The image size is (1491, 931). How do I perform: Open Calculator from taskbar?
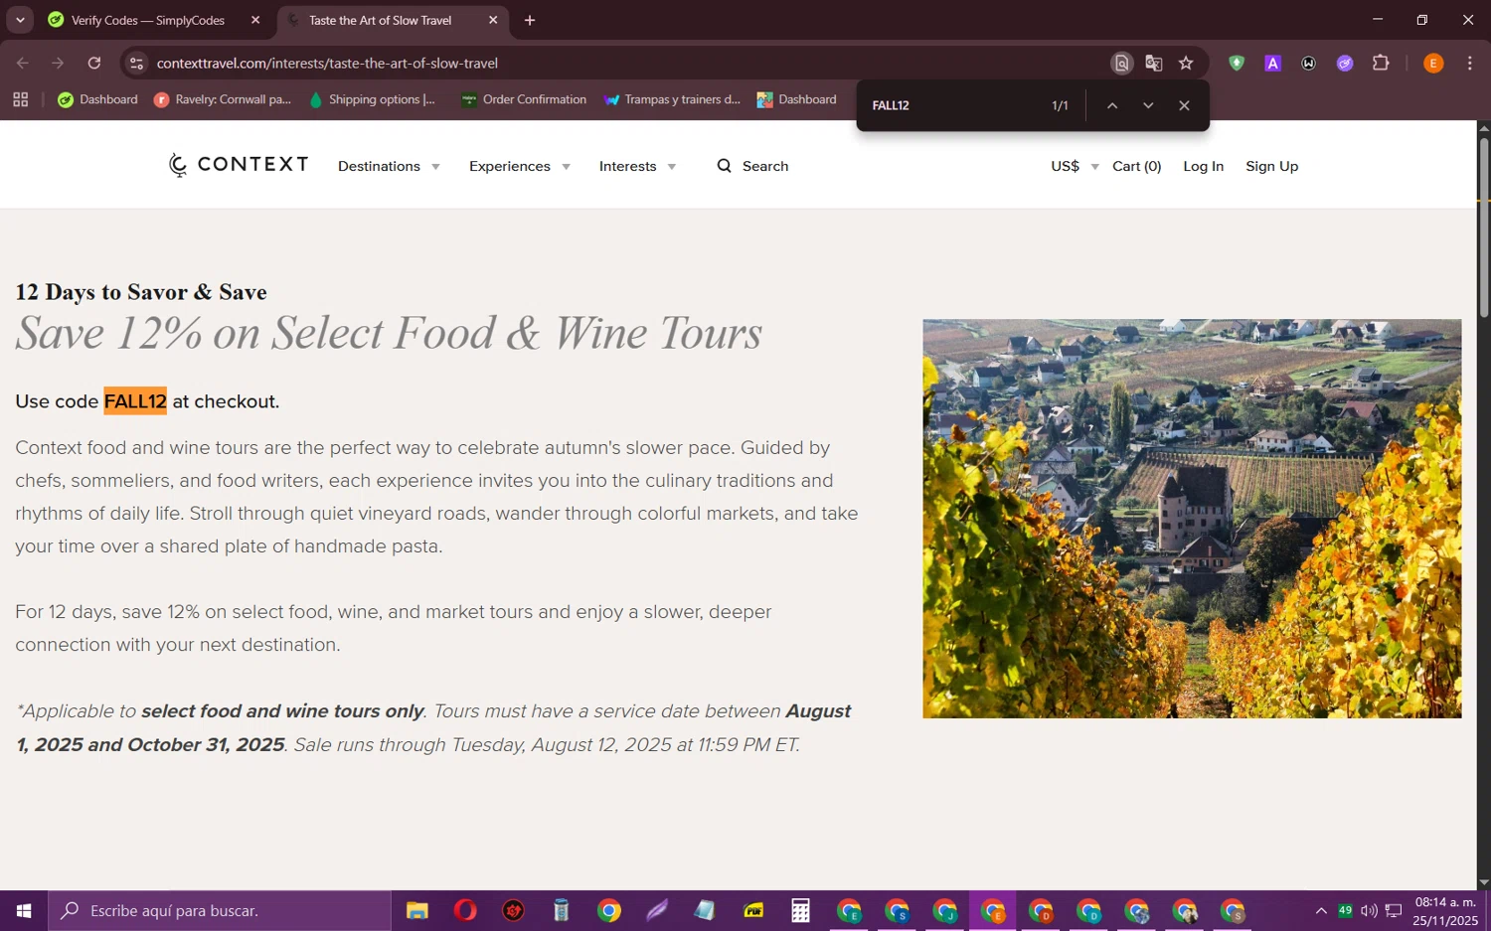point(800,910)
